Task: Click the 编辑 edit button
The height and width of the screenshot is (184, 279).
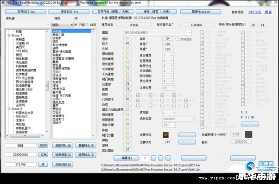Action: 127,158
